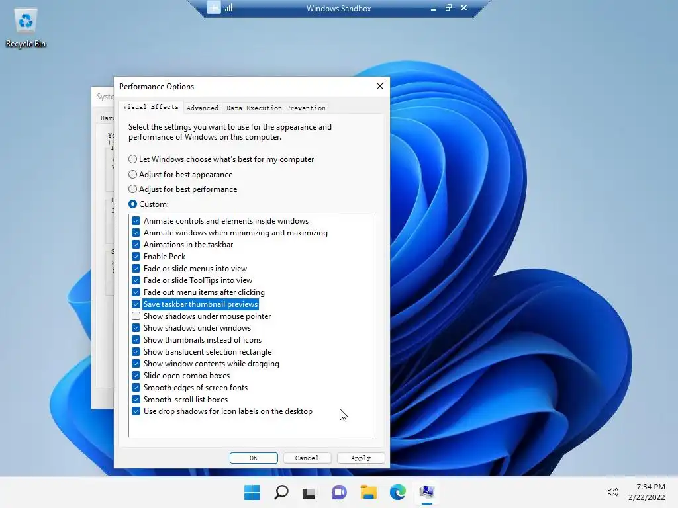
Task: Launch the Chat app from taskbar
Action: [x=339, y=492]
